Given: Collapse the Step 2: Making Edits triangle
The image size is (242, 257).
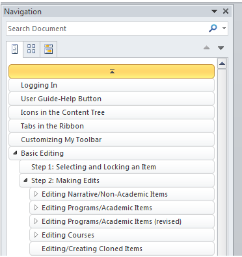Looking at the screenshot, I should pos(25,180).
